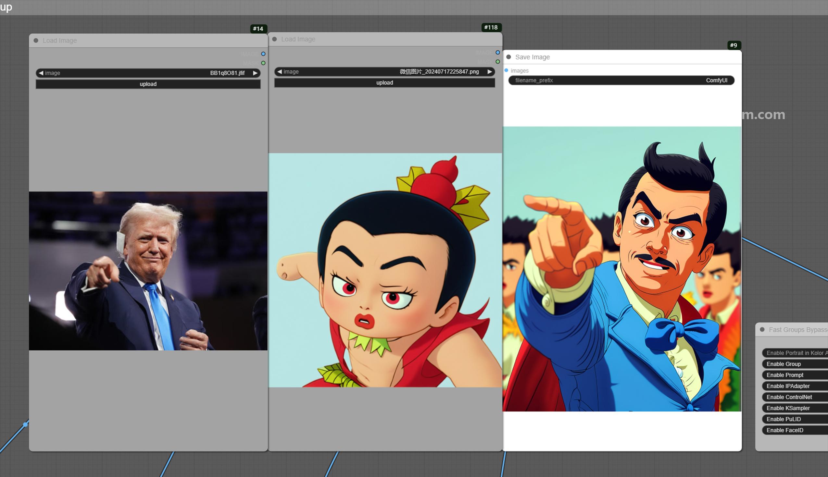Collapse the Load Image node #118 via its title dot
Image resolution: width=828 pixels, height=477 pixels.
point(275,39)
